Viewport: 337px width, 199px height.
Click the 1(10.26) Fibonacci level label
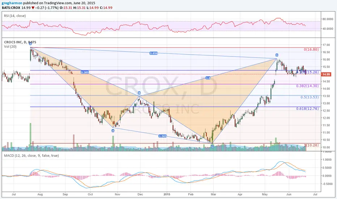(311, 145)
